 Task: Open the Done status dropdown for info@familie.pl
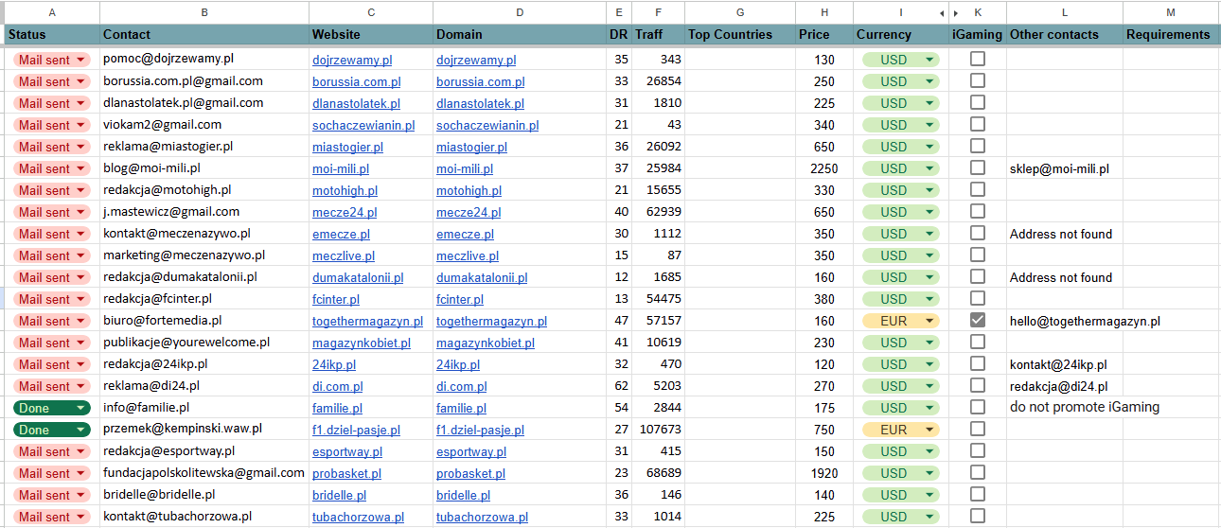click(x=52, y=408)
